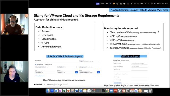Screen dimensions: 170x96
Task: Click the date and time Wed 15 Nov
Action: coord(162,4)
